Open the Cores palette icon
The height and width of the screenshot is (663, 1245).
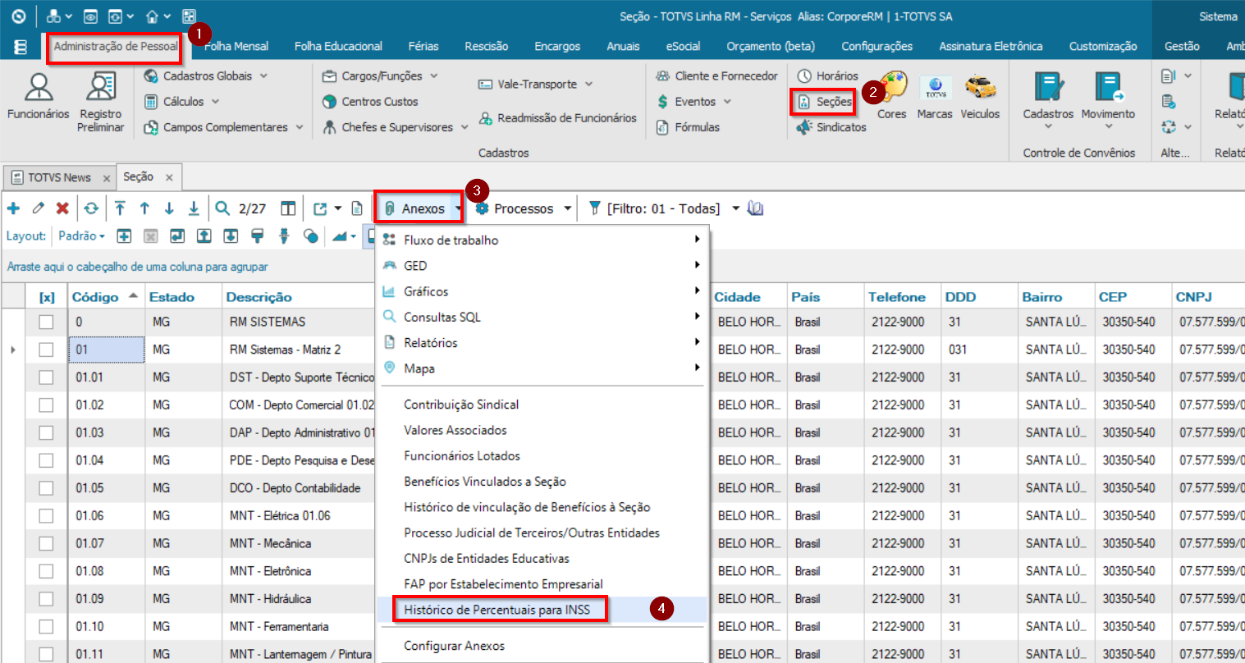click(892, 97)
